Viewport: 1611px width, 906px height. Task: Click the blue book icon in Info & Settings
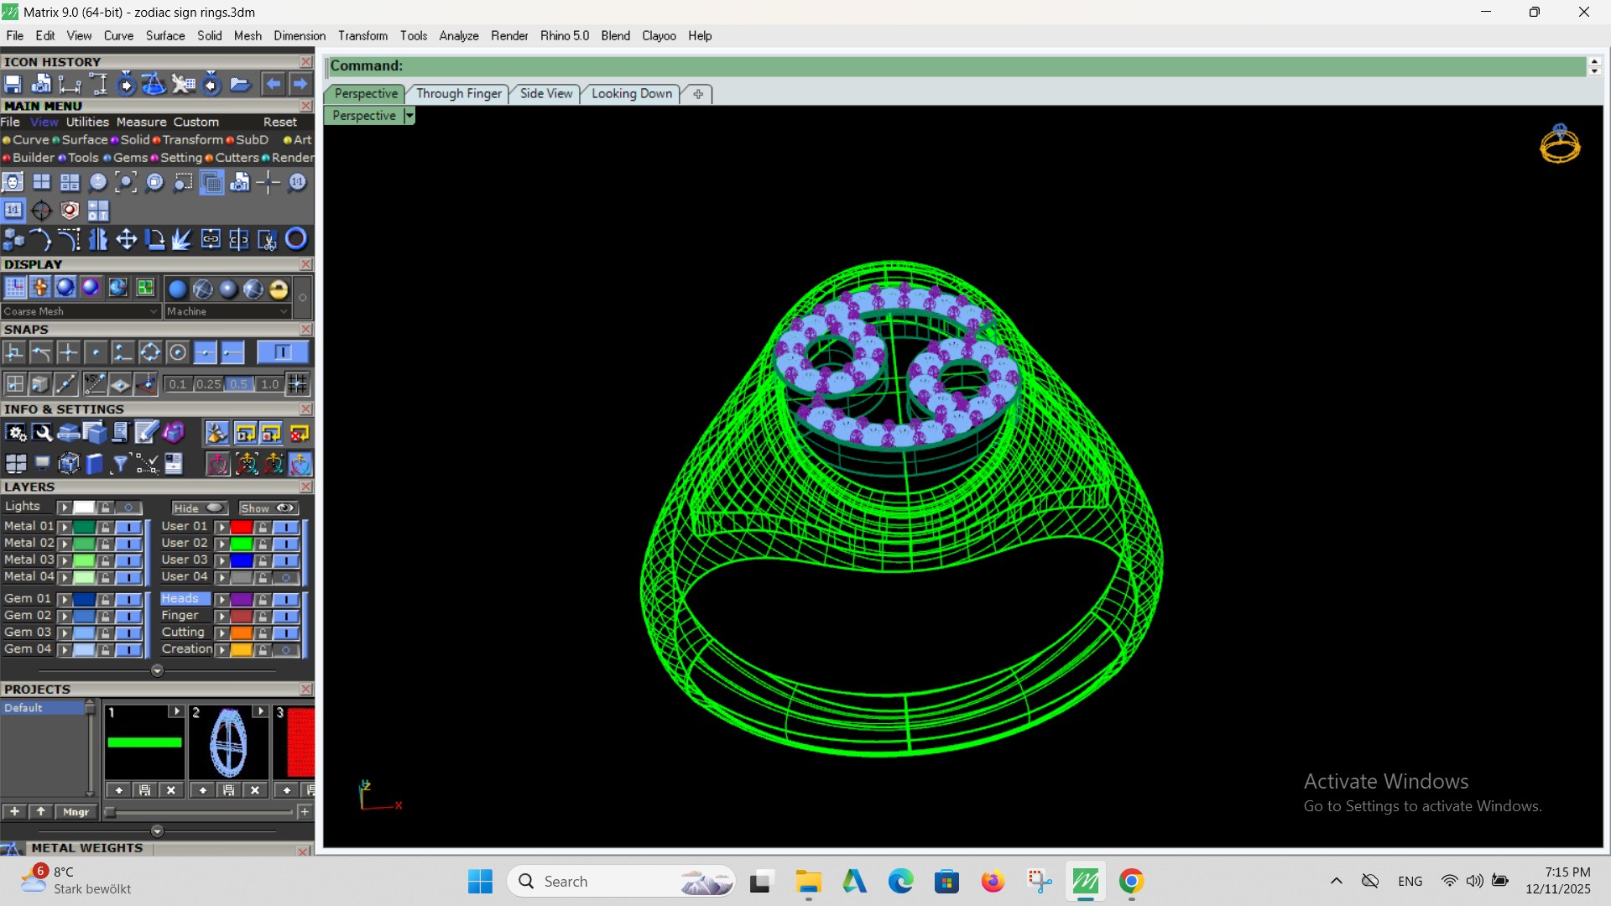[x=95, y=464]
